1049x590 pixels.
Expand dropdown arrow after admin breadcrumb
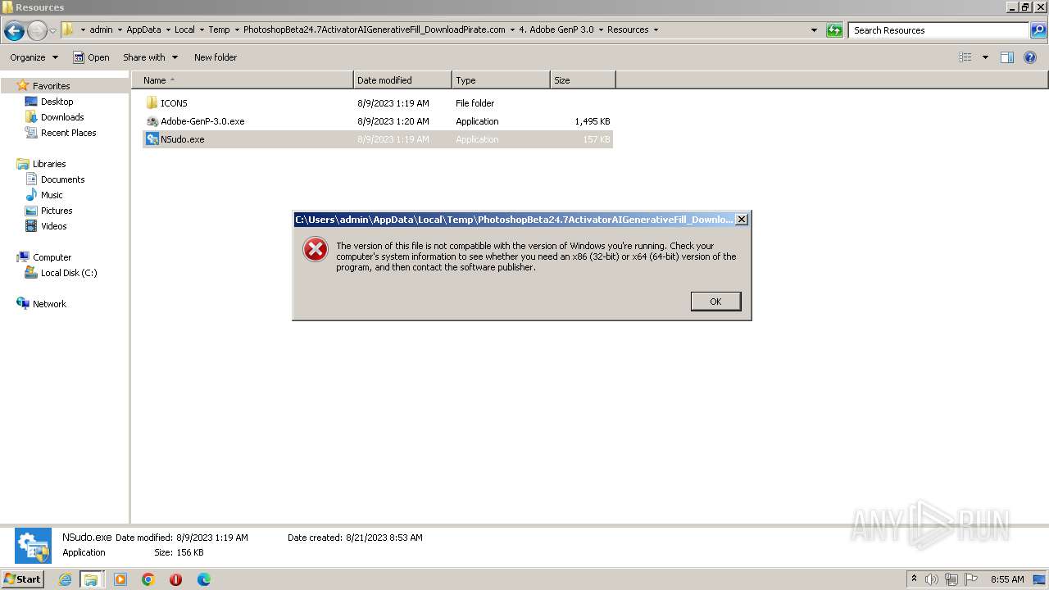tap(120, 29)
